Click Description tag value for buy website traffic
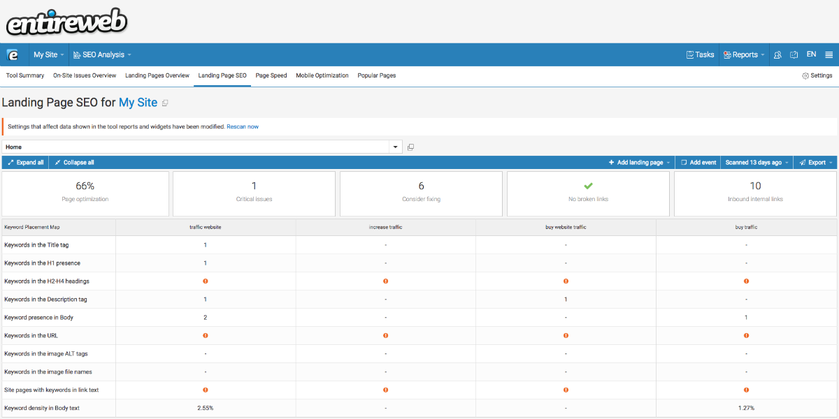 pos(566,300)
